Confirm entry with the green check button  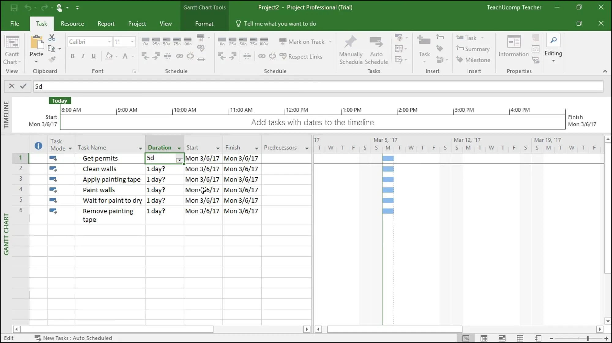[23, 86]
